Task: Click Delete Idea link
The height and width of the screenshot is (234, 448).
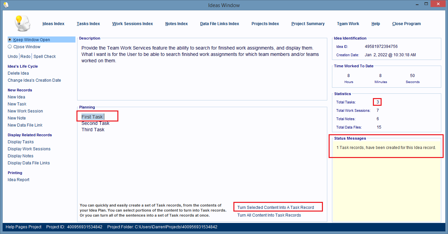Action: [18, 73]
